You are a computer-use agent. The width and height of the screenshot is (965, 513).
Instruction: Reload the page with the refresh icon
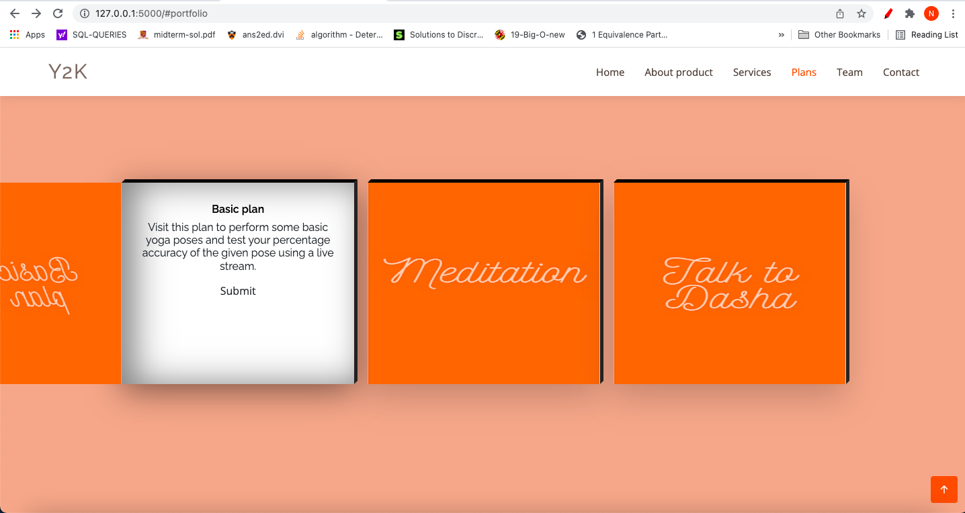pos(58,13)
